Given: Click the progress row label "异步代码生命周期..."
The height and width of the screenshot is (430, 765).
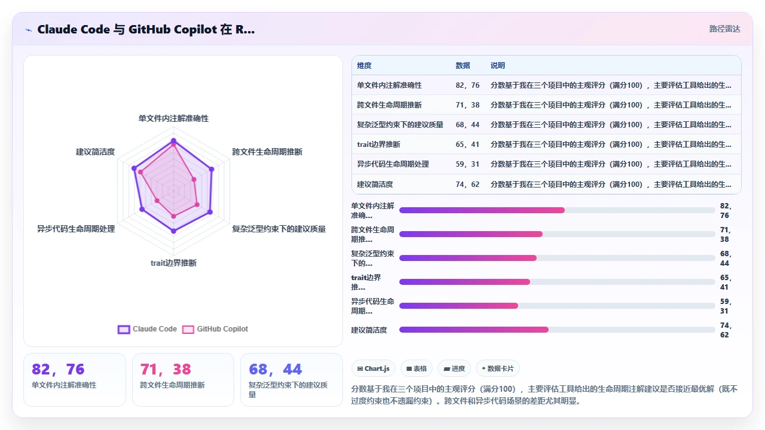Looking at the screenshot, I should [372, 306].
